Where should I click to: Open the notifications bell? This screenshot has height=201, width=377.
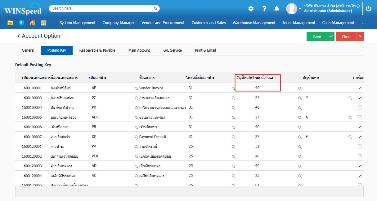[277, 9]
